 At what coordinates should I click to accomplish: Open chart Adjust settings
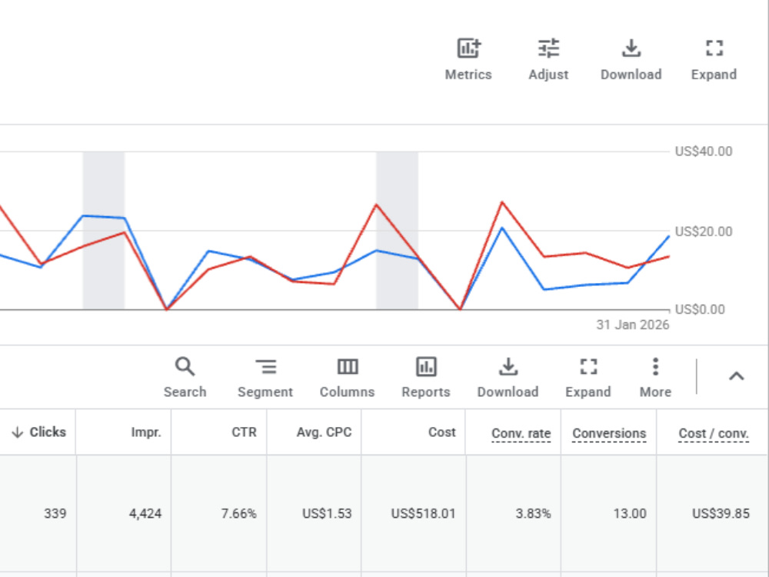(x=548, y=59)
